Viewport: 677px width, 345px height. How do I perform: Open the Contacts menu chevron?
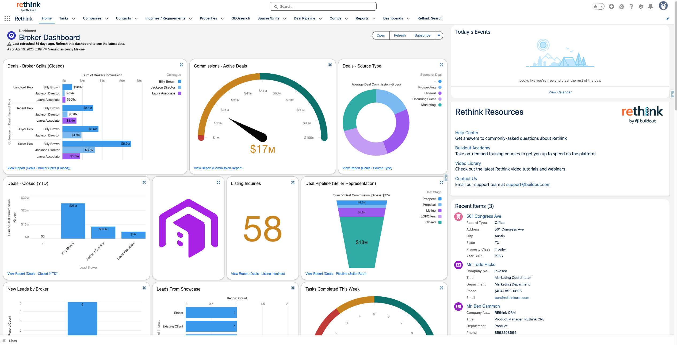(136, 19)
